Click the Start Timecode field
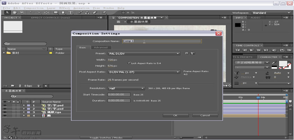The image size is (294, 140). (x=119, y=94)
